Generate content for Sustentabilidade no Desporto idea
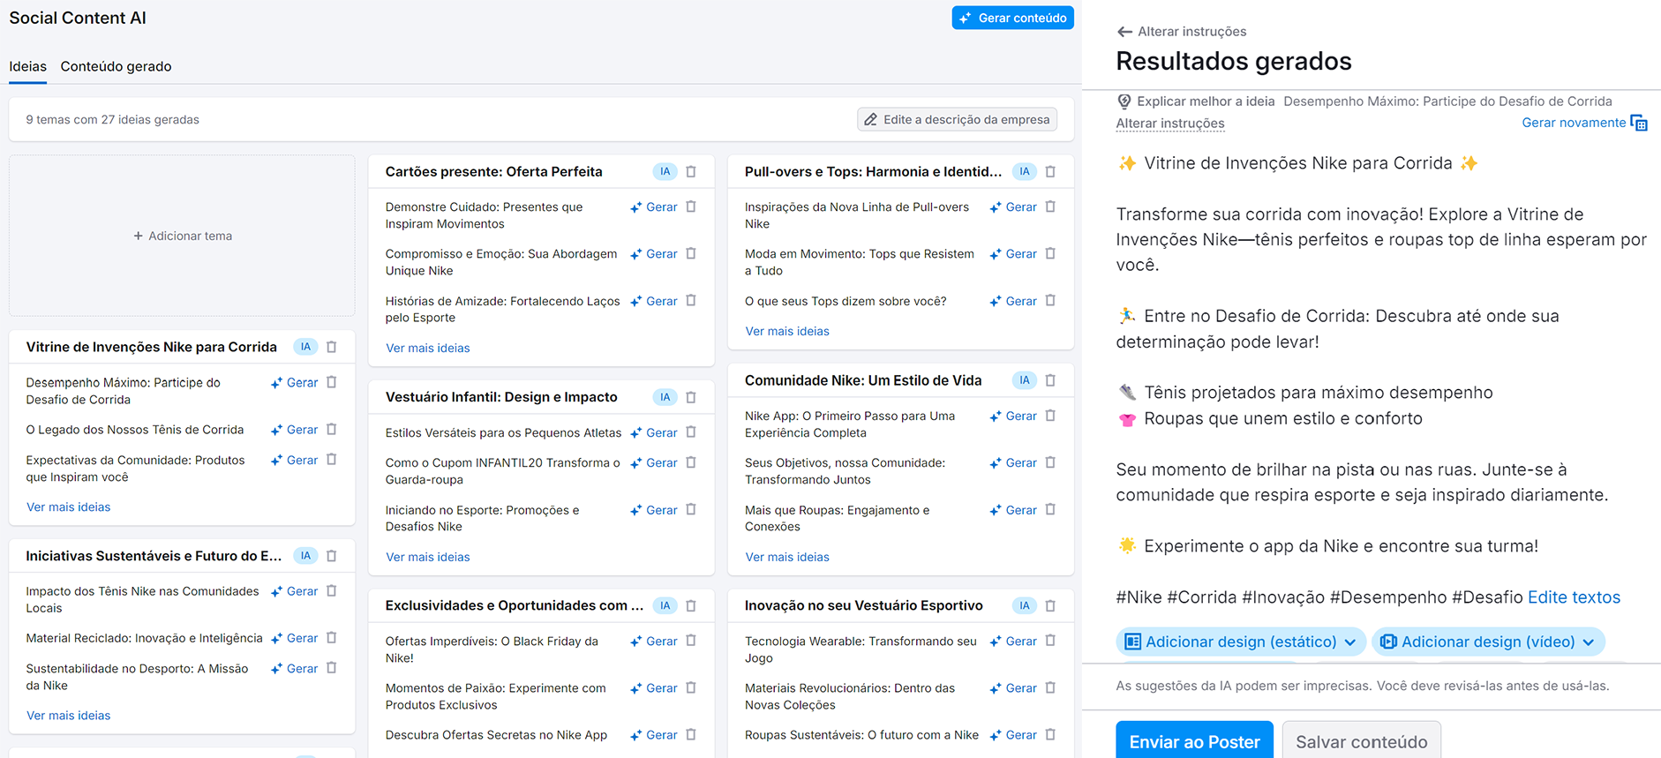This screenshot has width=1661, height=758. 295,668
